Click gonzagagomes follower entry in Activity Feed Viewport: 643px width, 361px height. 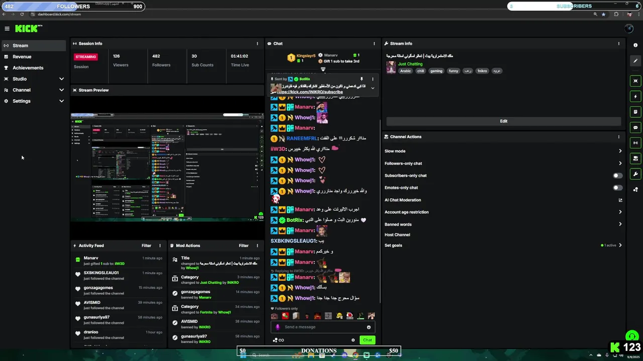point(119,290)
